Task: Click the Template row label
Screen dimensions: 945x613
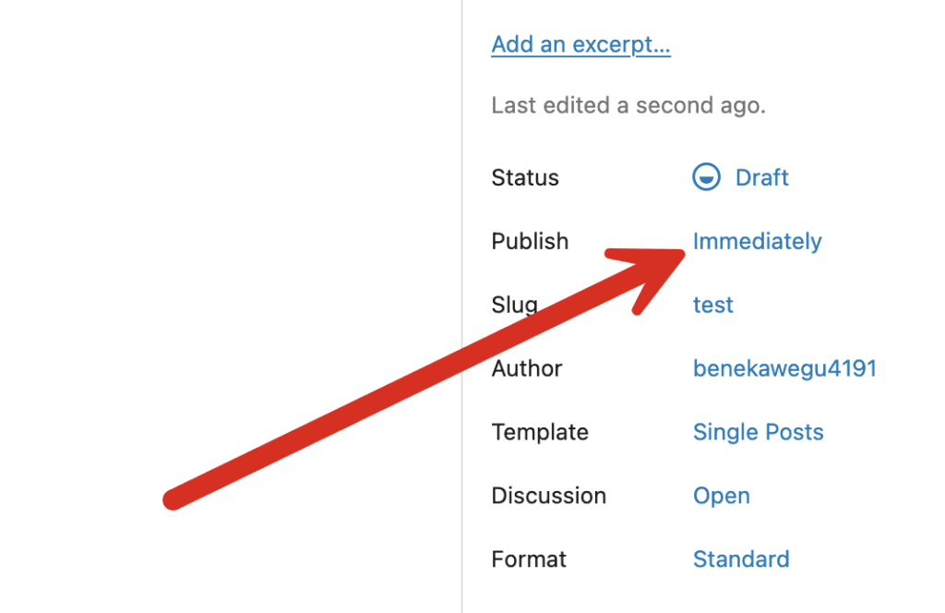Action: pyautogui.click(x=540, y=432)
